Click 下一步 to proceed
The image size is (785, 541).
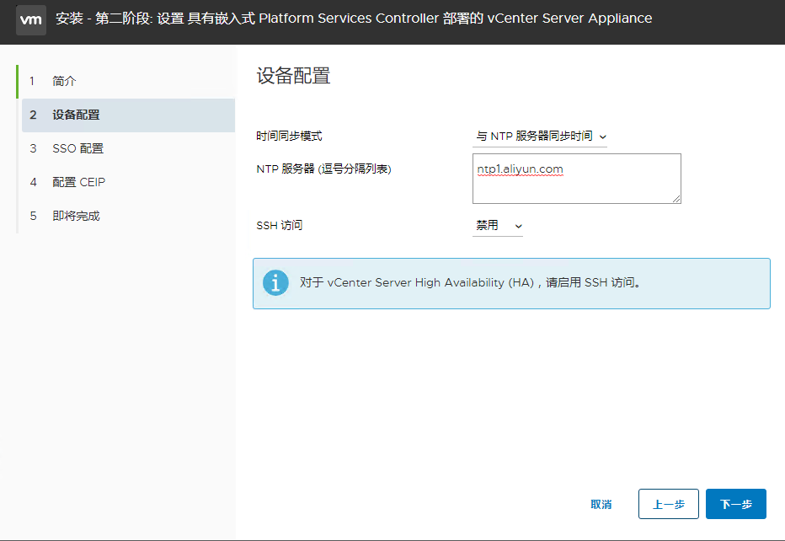coord(735,503)
